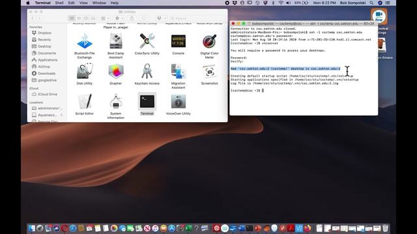Select iCloud Drive in Finder sidebar

coord(45,94)
